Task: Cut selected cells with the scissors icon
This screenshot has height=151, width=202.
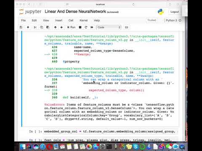Action: 35,27
